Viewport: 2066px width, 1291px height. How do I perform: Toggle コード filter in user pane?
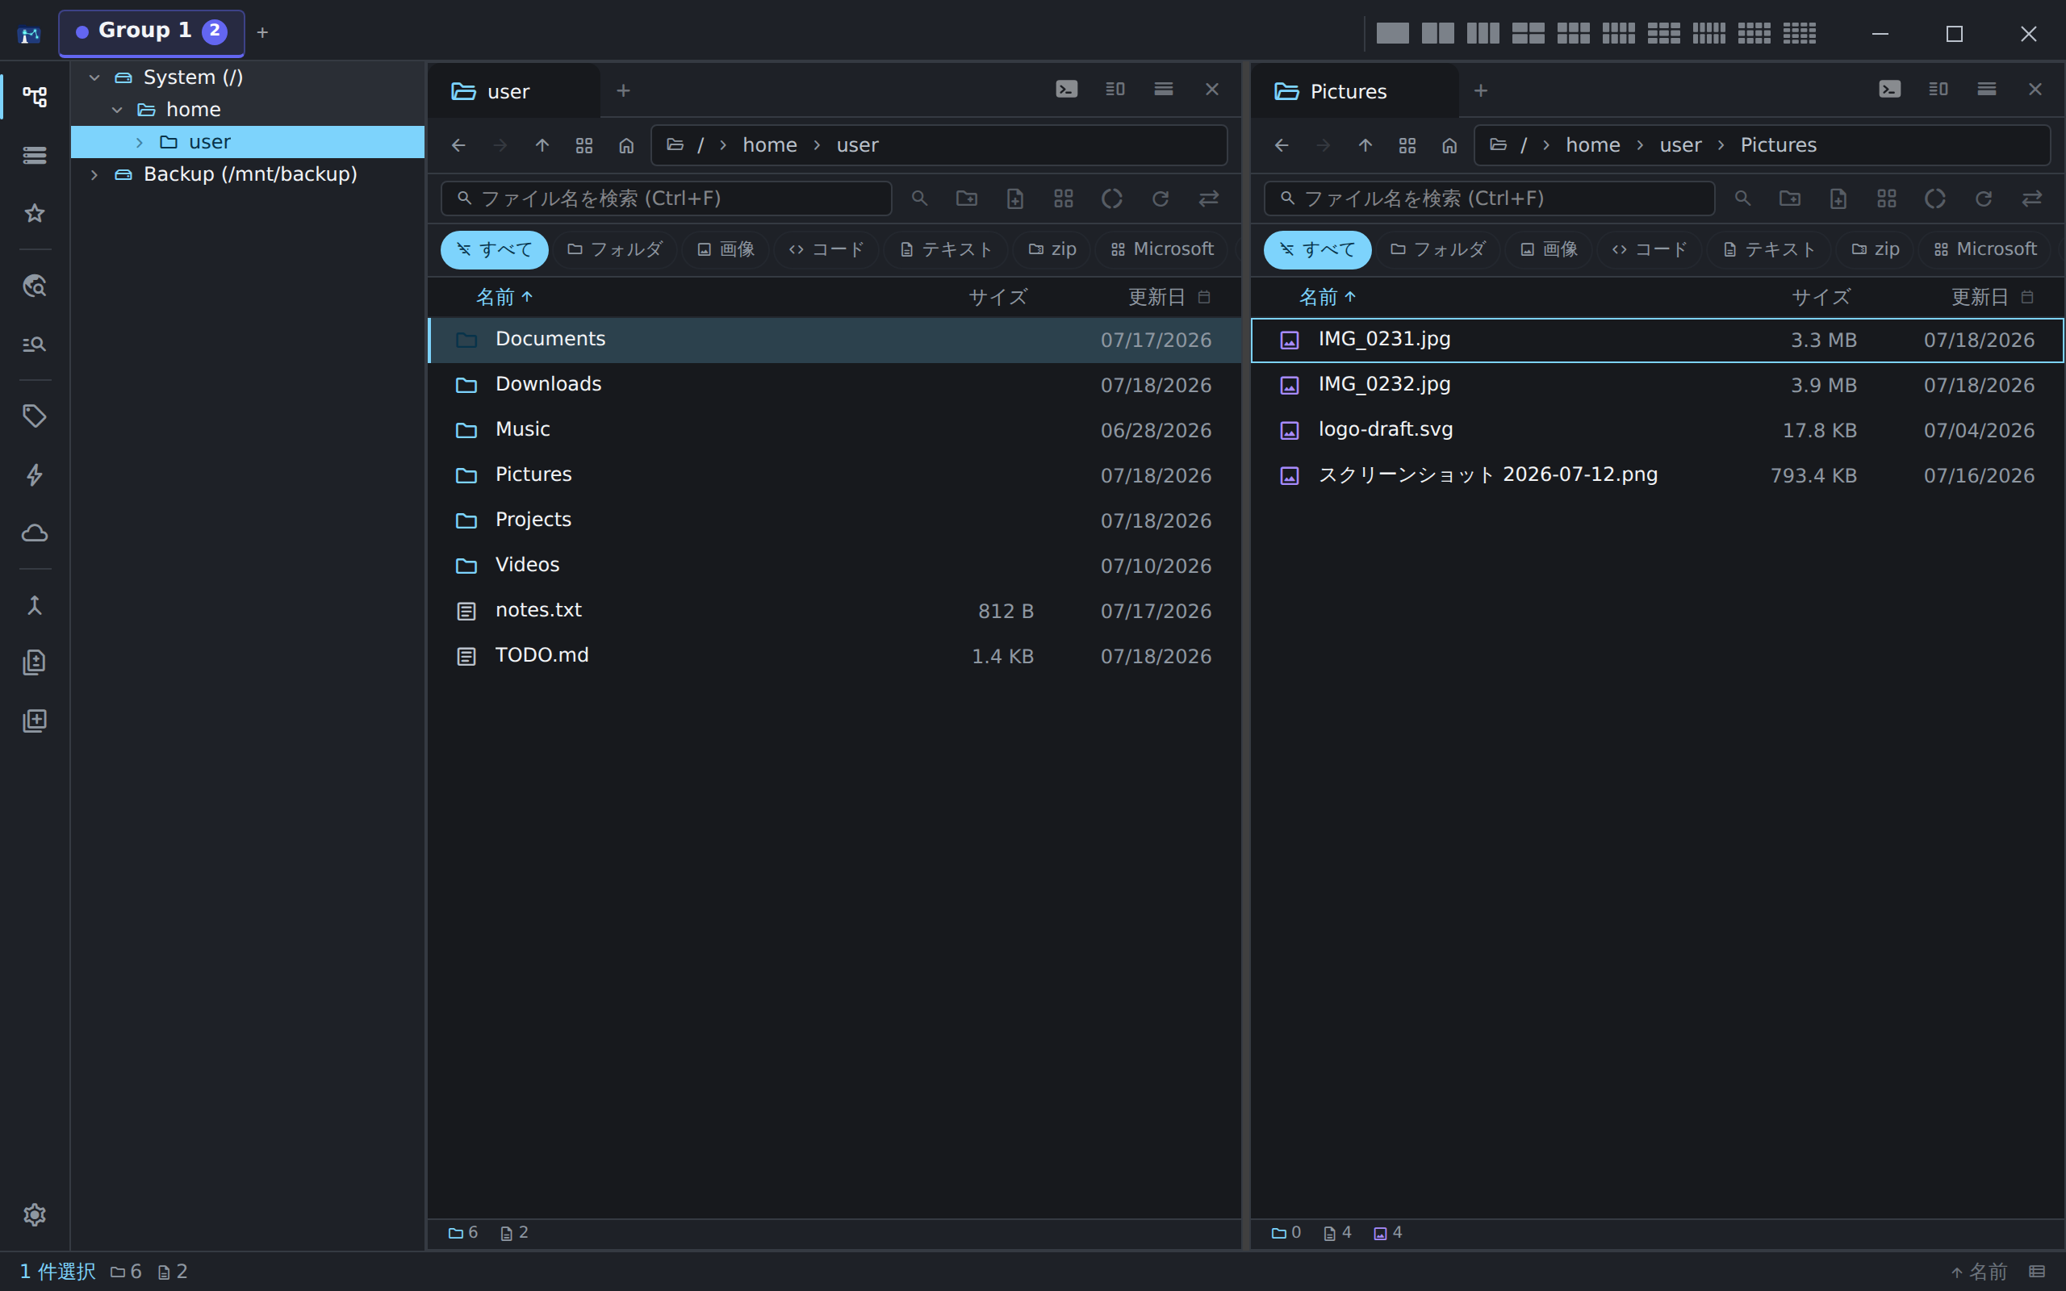(x=826, y=249)
